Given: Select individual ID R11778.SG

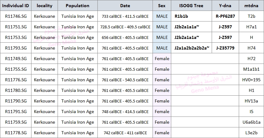Looking at the screenshot, I should pos(16,133).
